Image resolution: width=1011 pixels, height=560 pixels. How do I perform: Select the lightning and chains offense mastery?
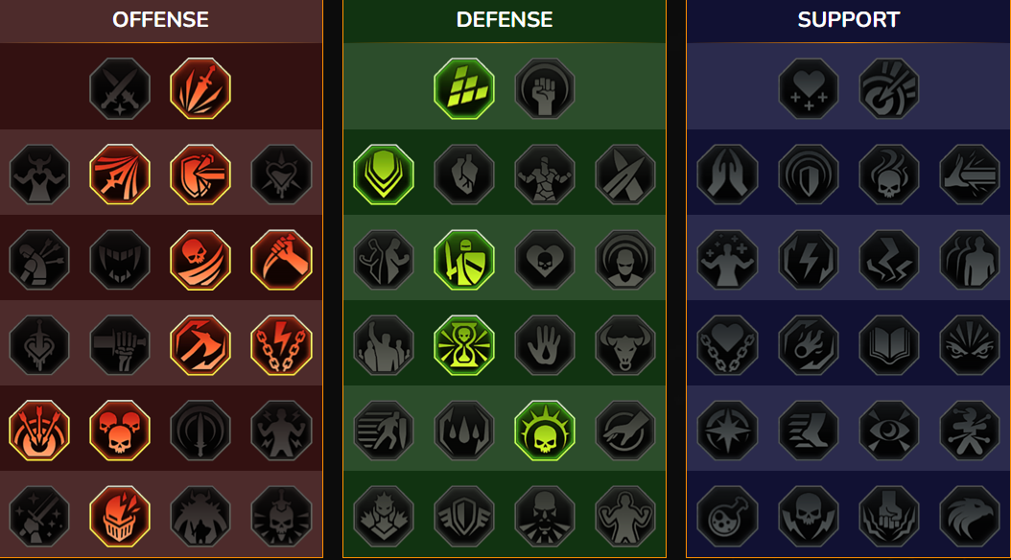pos(281,345)
